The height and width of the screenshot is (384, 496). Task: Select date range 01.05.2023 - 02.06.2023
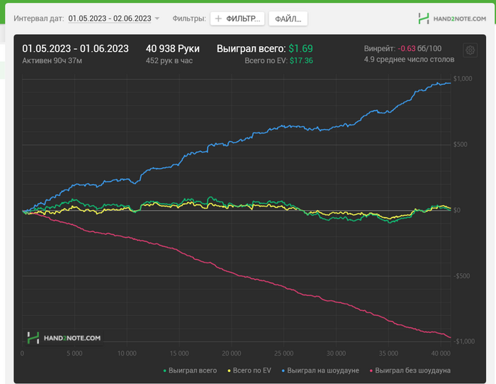click(x=110, y=18)
